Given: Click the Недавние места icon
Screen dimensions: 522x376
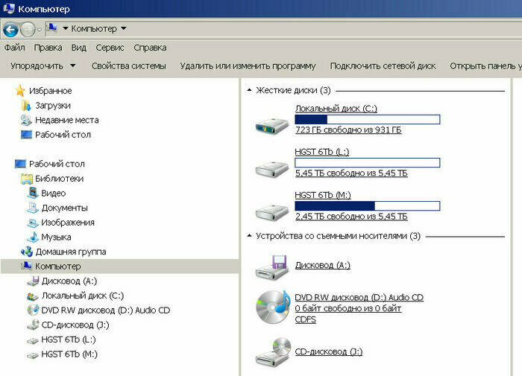Looking at the screenshot, I should [x=26, y=120].
